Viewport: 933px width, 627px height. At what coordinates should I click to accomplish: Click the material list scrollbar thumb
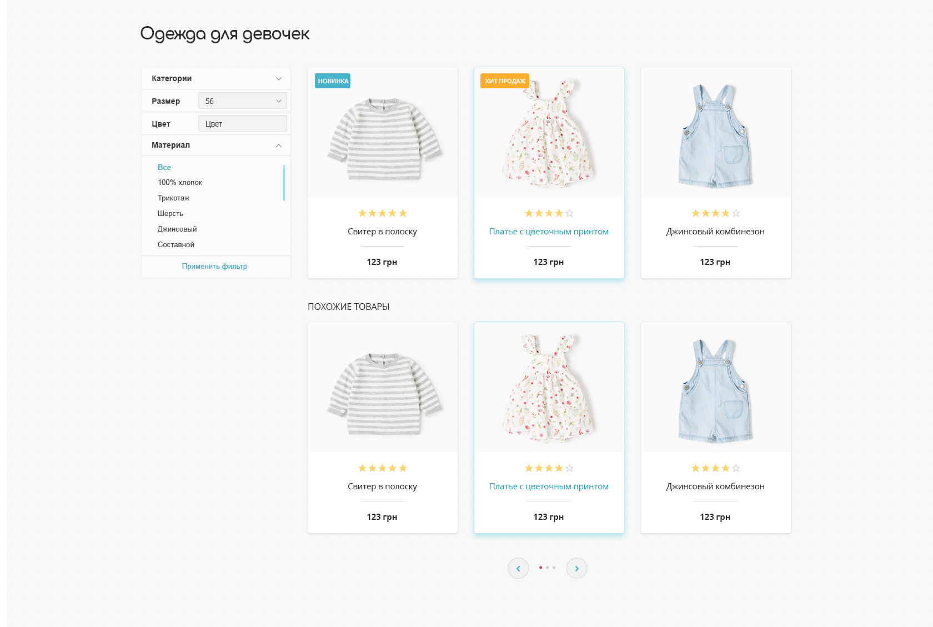point(284,183)
